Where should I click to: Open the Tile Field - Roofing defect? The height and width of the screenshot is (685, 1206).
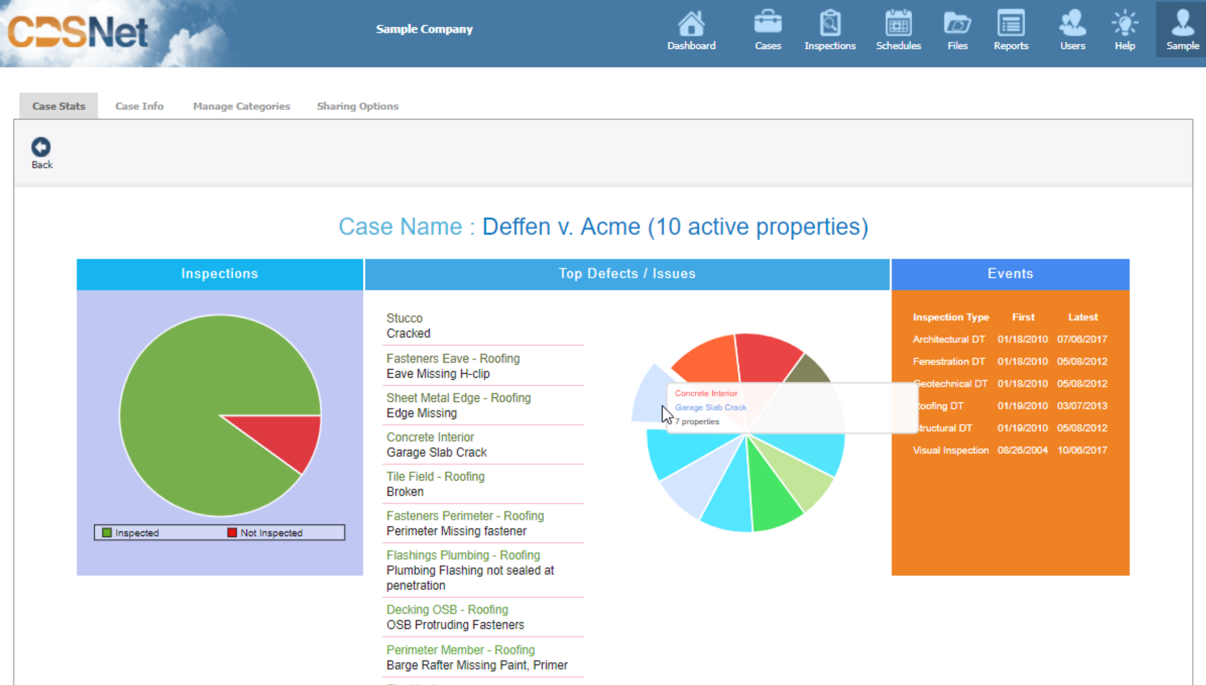(x=435, y=477)
